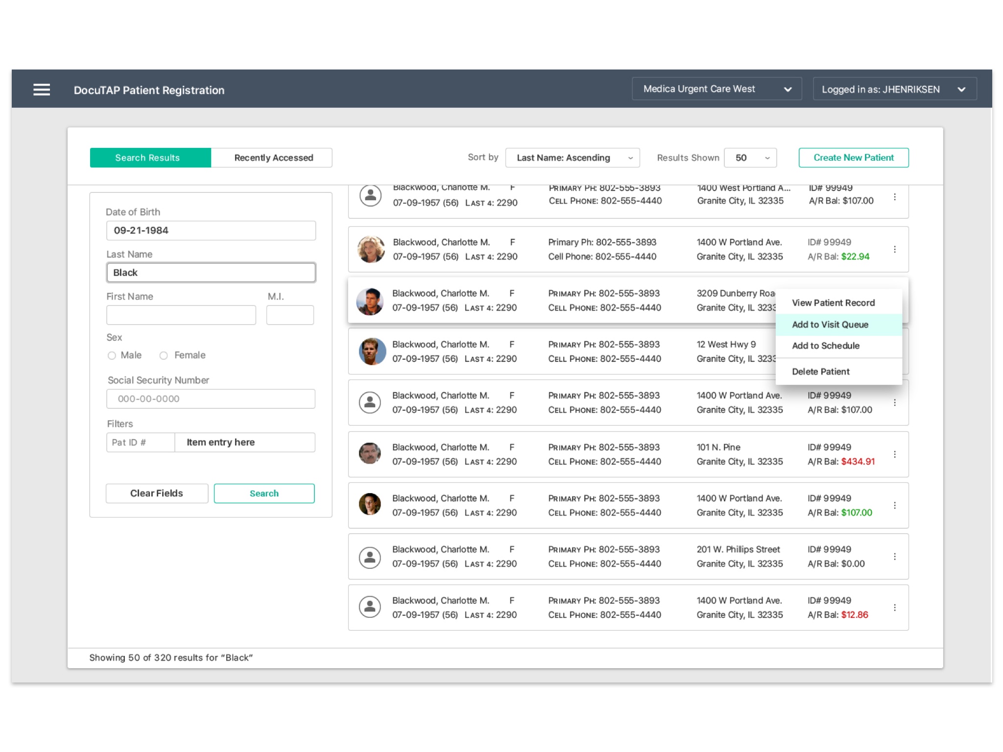Open kebab menu for $0.00 balance patient
The height and width of the screenshot is (752, 1003).
tap(894, 557)
